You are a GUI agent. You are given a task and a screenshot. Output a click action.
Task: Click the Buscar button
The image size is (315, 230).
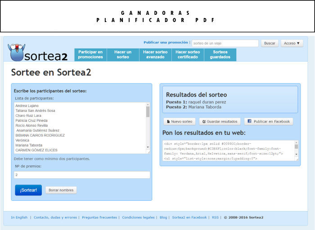coord(270,43)
